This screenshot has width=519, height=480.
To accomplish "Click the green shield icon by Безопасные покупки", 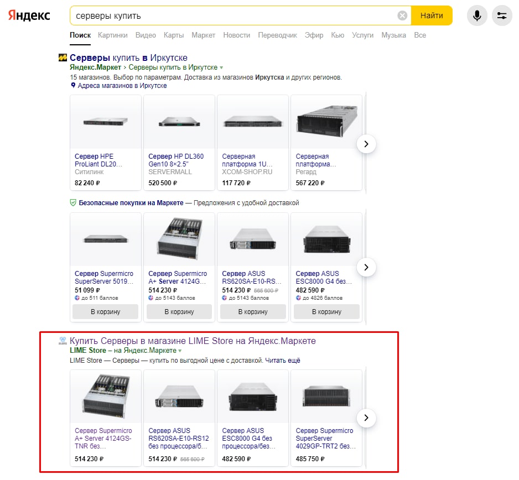I will 73,203.
